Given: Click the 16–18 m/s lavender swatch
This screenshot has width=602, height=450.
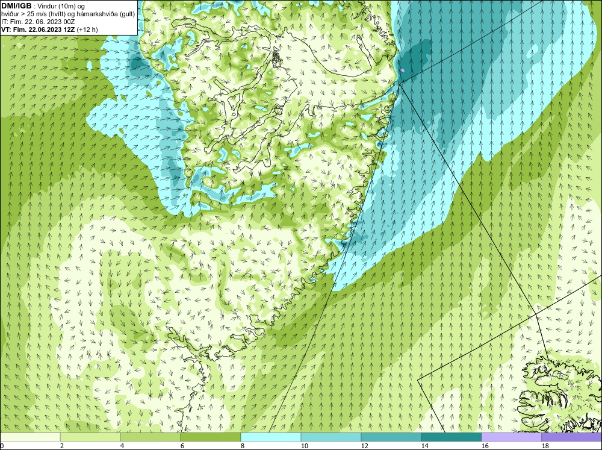Looking at the screenshot, I should tap(511, 437).
